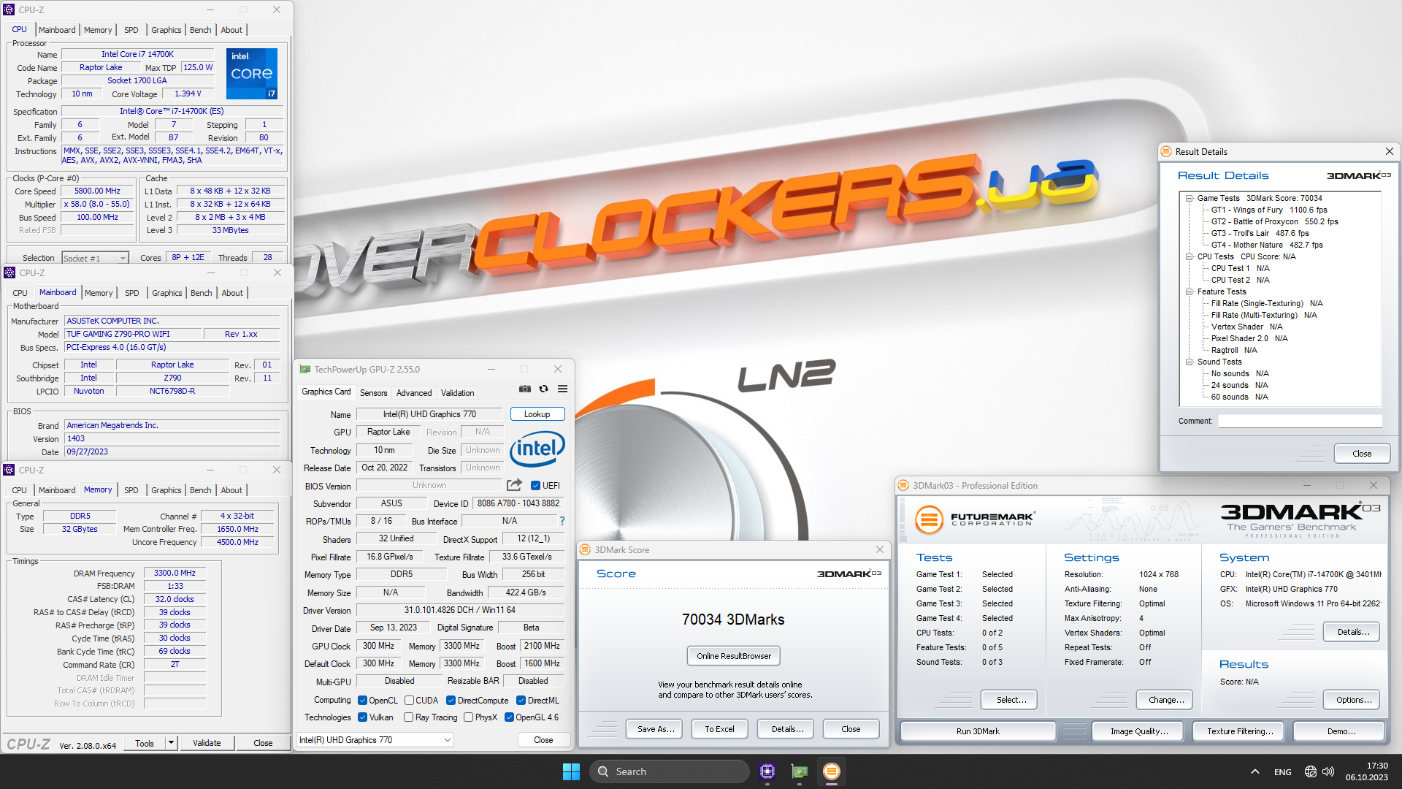The height and width of the screenshot is (789, 1402).
Task: Click the Change... button under Settings
Action: [1166, 700]
